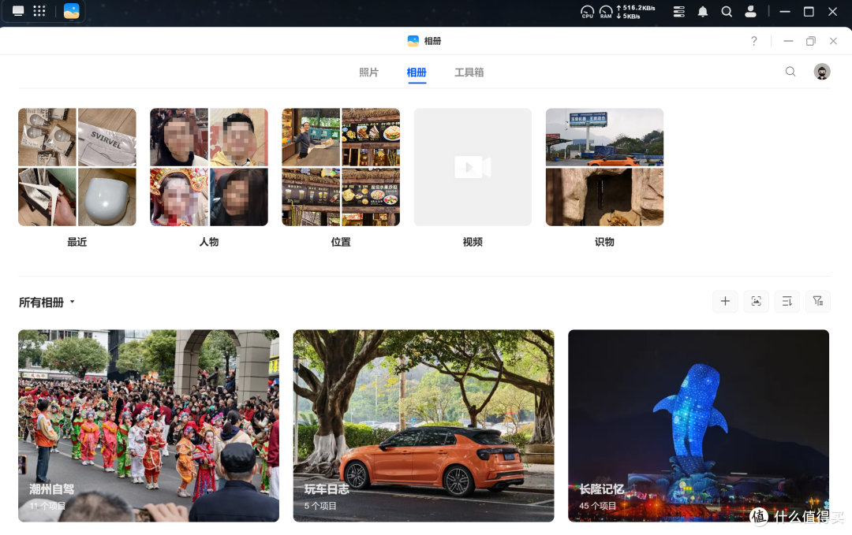Click the network speed indicator
Image resolution: width=852 pixels, height=535 pixels.
pyautogui.click(x=636, y=12)
